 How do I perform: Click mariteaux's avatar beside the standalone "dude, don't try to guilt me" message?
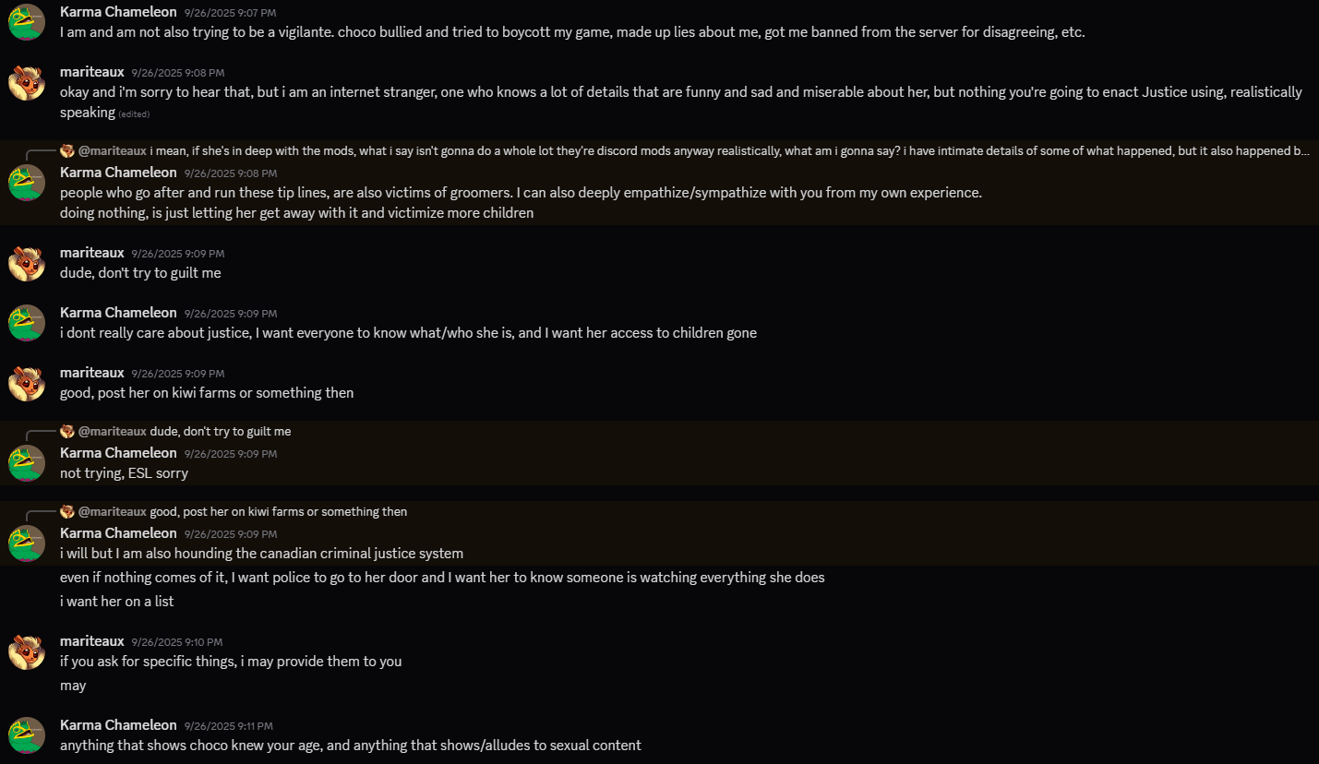(27, 263)
